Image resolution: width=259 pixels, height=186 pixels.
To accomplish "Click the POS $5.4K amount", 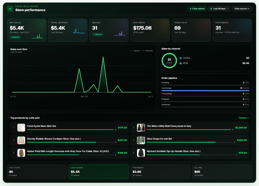I will tap(246, 63).
